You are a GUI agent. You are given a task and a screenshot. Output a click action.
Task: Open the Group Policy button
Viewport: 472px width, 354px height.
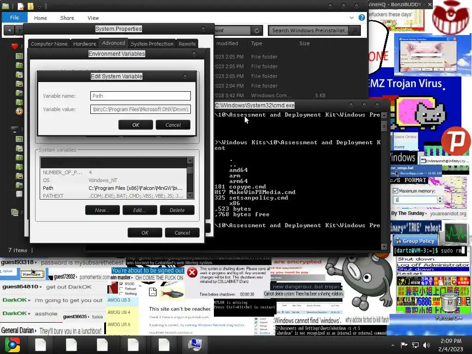[416, 241]
